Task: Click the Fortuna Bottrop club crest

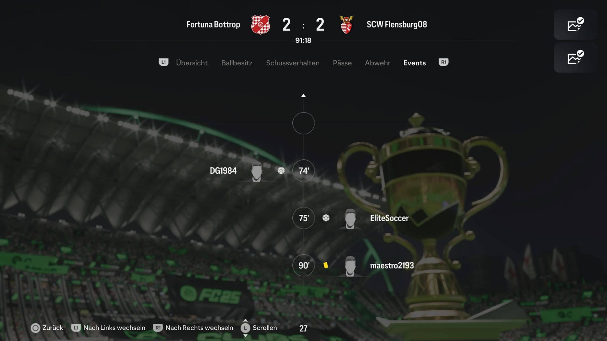Action: click(261, 25)
